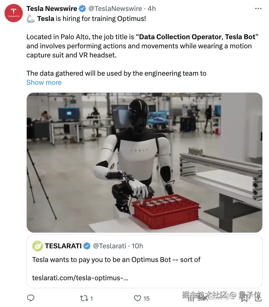Click the blue verified badge beside Tesla Newswire
269x307 pixels.
[x=82, y=9]
